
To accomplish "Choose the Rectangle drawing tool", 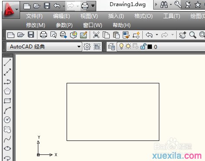I will coord(7,101).
